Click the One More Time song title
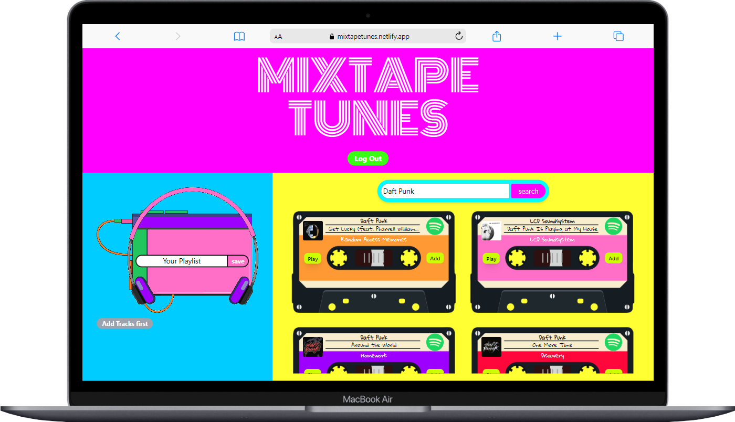Screen dimensions: 735x422 pyautogui.click(x=552, y=345)
